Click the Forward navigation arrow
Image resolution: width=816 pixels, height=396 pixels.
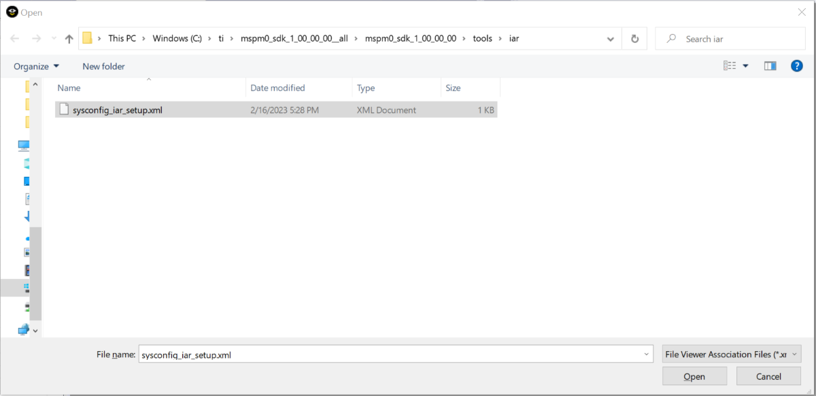tap(36, 39)
